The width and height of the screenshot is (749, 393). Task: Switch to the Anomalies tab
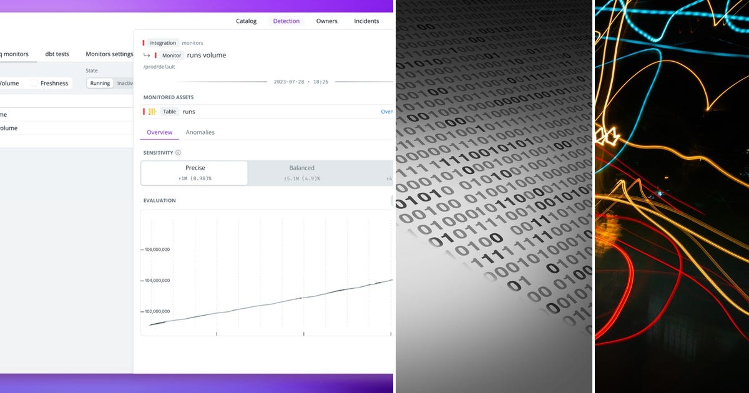[200, 132]
